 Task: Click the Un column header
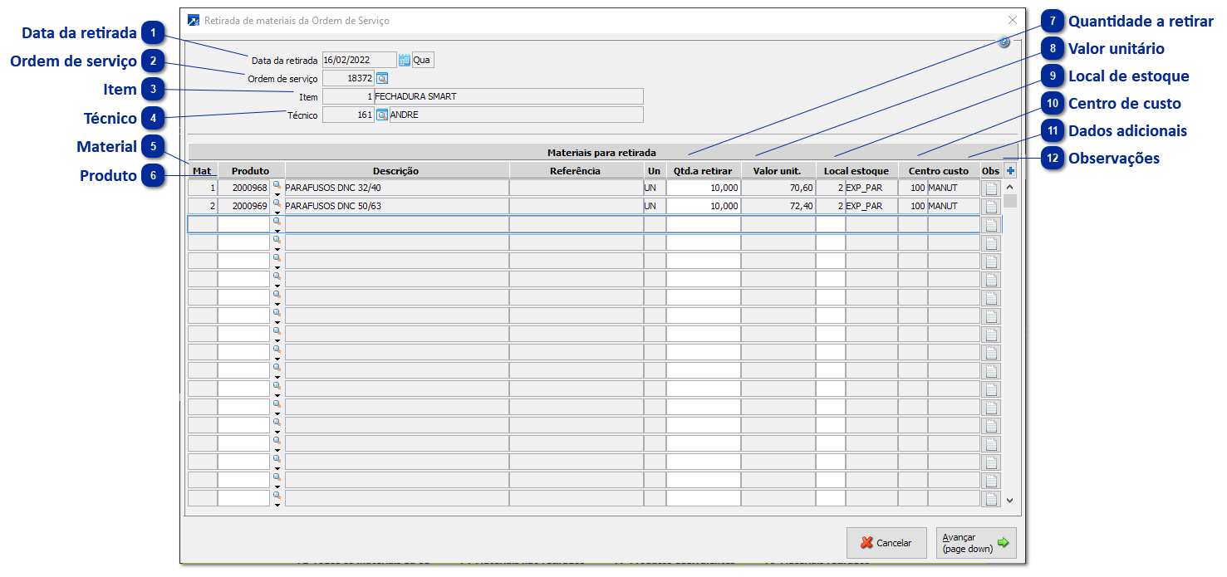point(655,170)
